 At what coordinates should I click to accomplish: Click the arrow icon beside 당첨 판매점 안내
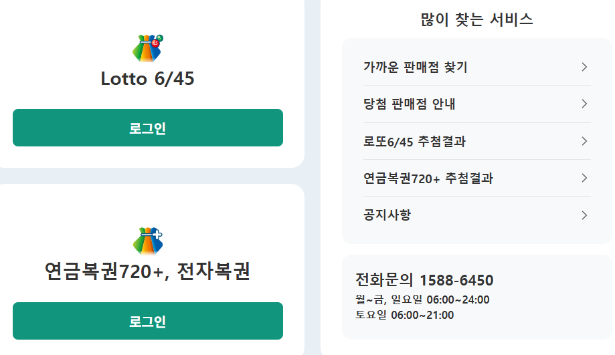pyautogui.click(x=584, y=104)
